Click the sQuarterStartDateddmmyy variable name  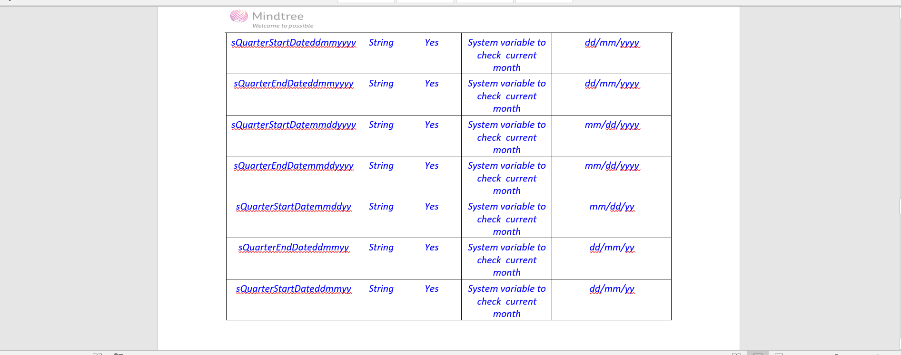pyautogui.click(x=294, y=289)
